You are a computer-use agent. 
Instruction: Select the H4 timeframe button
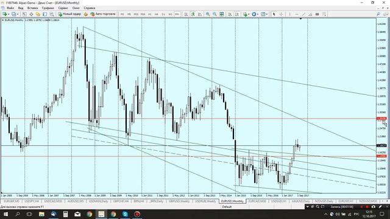157,14
